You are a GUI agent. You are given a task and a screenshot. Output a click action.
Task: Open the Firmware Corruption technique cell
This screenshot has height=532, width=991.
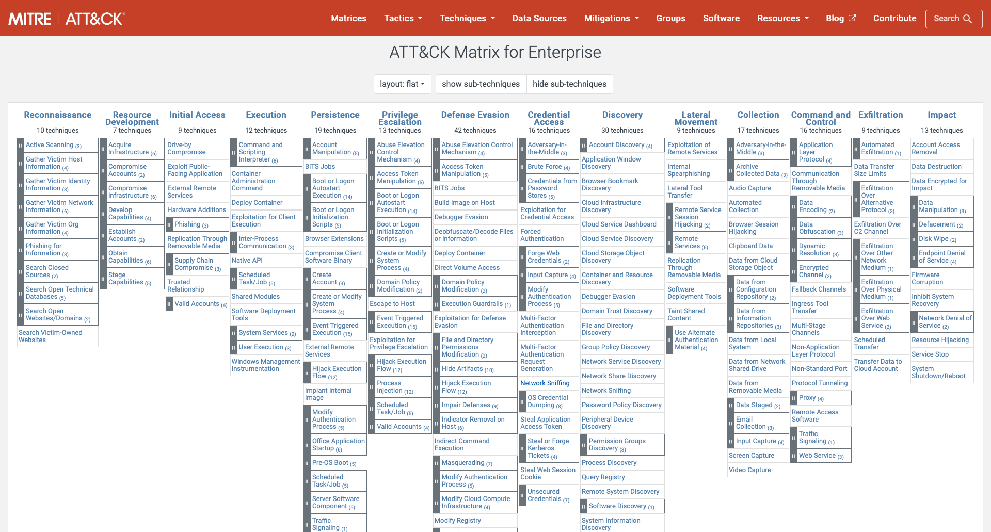click(927, 279)
